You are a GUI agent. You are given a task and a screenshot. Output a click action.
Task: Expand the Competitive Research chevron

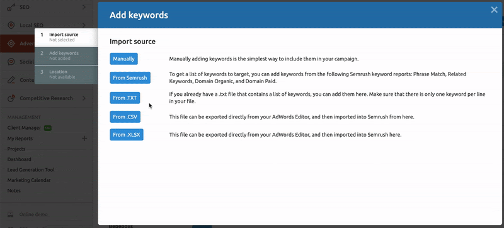pyautogui.click(x=84, y=98)
